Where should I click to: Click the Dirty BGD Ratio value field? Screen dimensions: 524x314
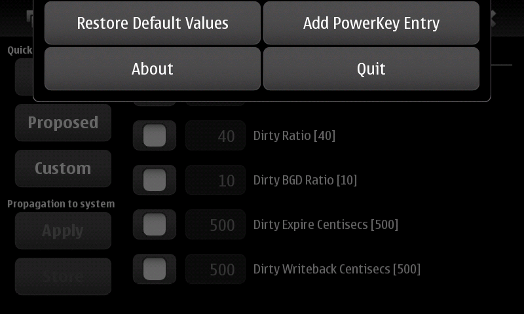click(215, 181)
